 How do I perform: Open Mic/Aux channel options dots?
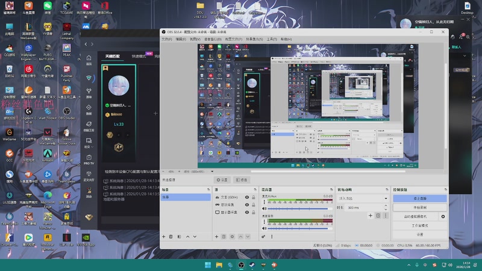click(x=264, y=202)
